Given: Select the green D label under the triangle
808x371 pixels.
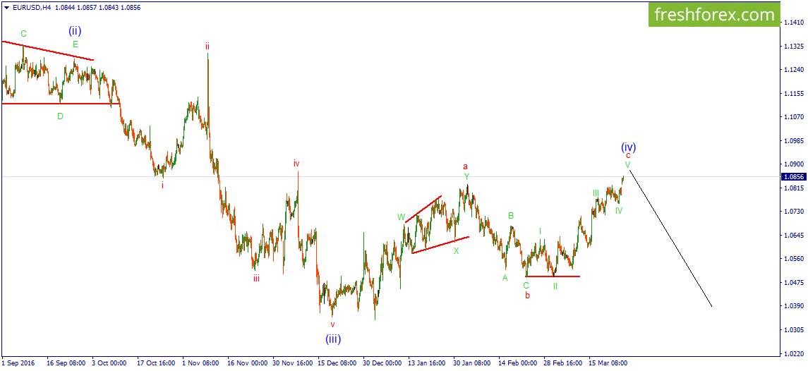Looking at the screenshot, I should [x=60, y=116].
